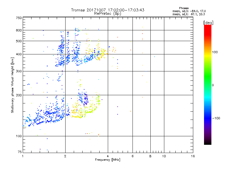This screenshot has height=170, width=227.
Task: Click the y-axis tick label '300'
Action: coord(19,71)
